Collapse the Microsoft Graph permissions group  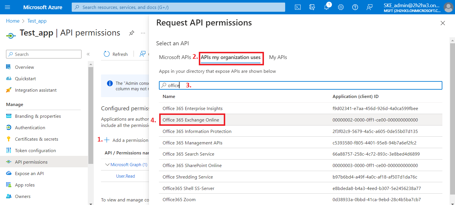coord(107,164)
